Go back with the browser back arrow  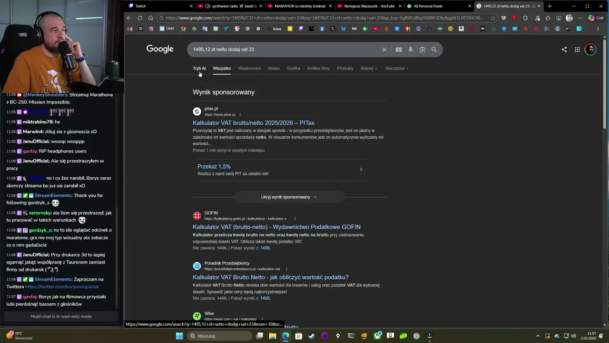129,18
